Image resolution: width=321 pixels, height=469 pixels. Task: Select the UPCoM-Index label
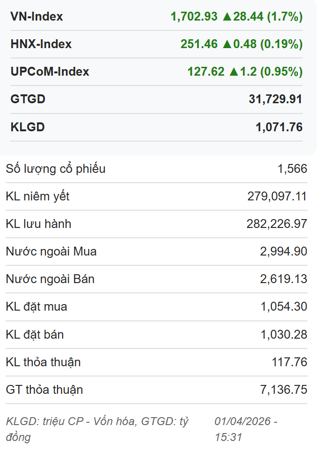point(50,72)
